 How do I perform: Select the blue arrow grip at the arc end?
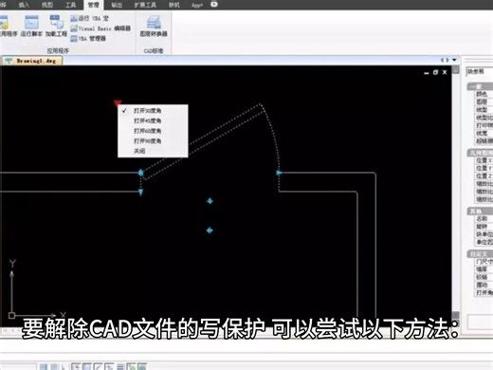pos(279,173)
